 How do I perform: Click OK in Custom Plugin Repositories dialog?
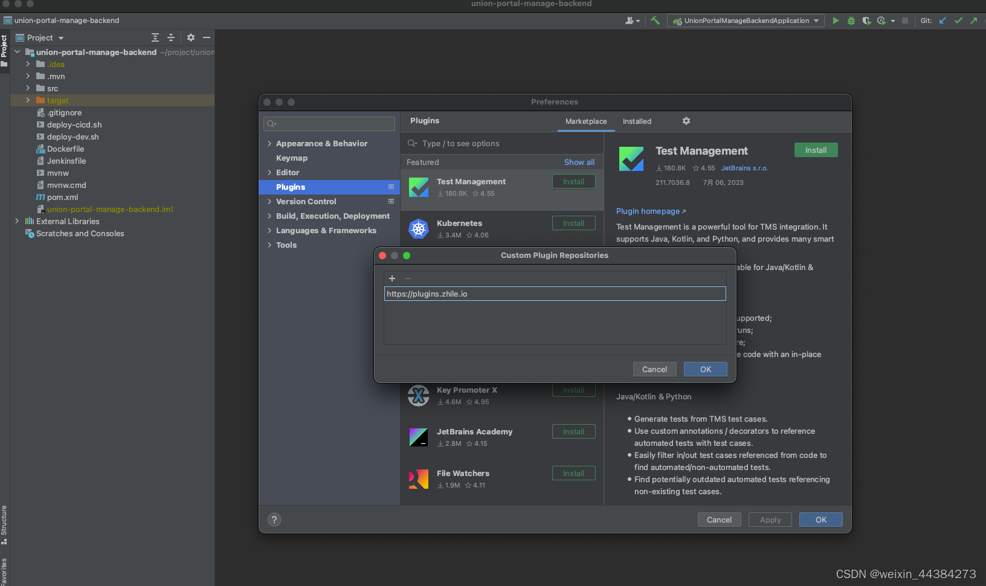click(705, 369)
